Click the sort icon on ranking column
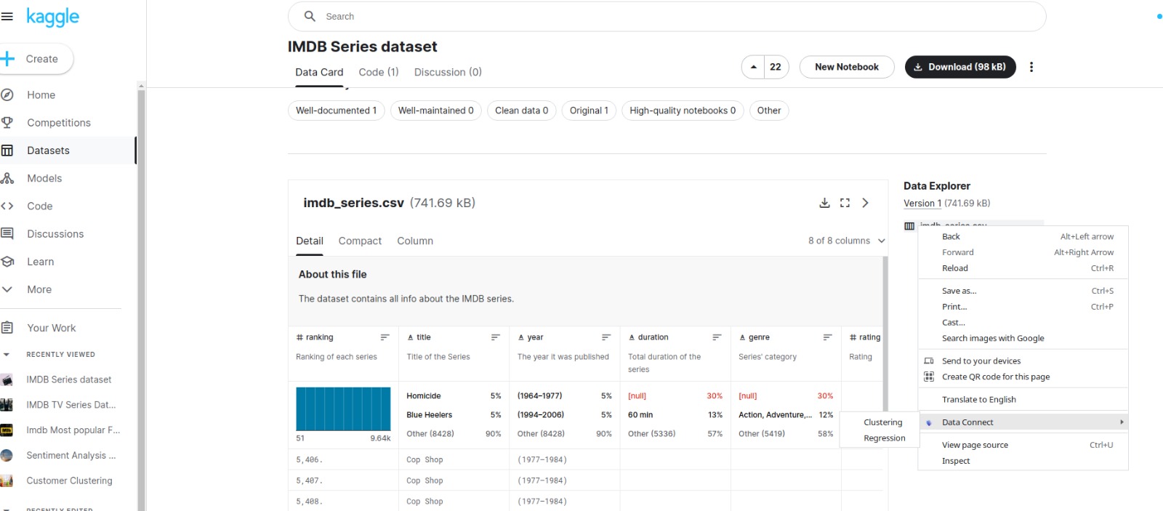Screen dimensions: 1163x511 point(385,337)
